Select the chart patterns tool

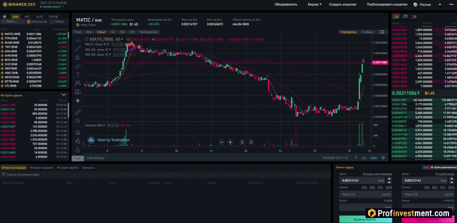(x=78, y=84)
